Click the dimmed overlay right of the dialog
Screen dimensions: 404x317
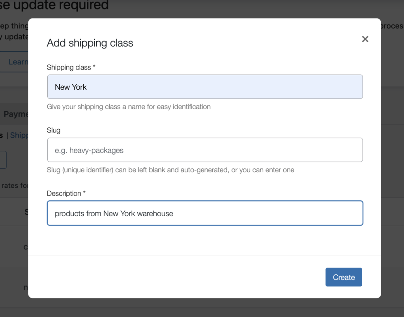[x=393, y=158]
